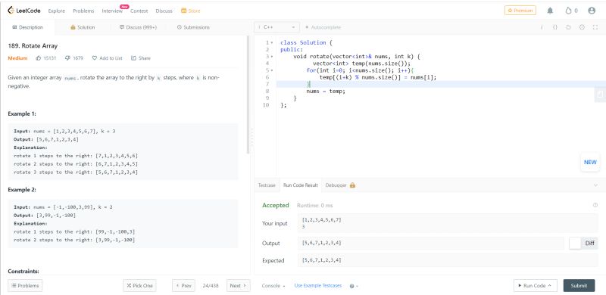
Task: Go to Explore in the top navigation
Action: click(56, 11)
